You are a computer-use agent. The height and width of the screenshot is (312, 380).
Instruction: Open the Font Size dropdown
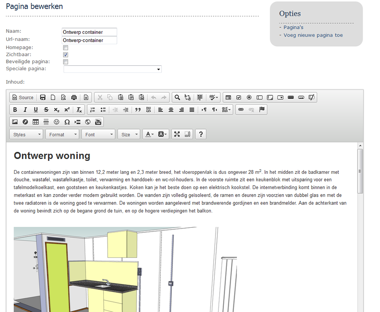point(129,134)
